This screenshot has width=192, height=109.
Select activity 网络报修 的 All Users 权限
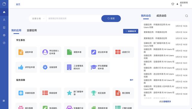(x=165, y=51)
